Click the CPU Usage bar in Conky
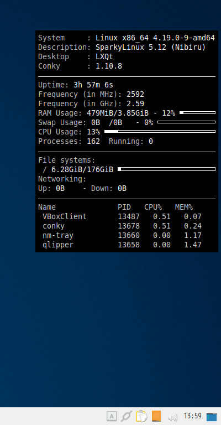 pyautogui.click(x=160, y=132)
